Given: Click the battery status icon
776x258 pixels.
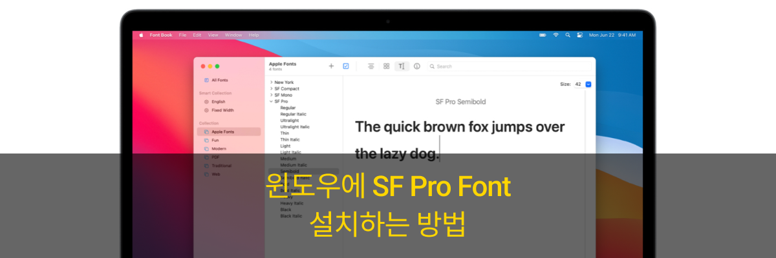Looking at the screenshot, I should click(543, 35).
